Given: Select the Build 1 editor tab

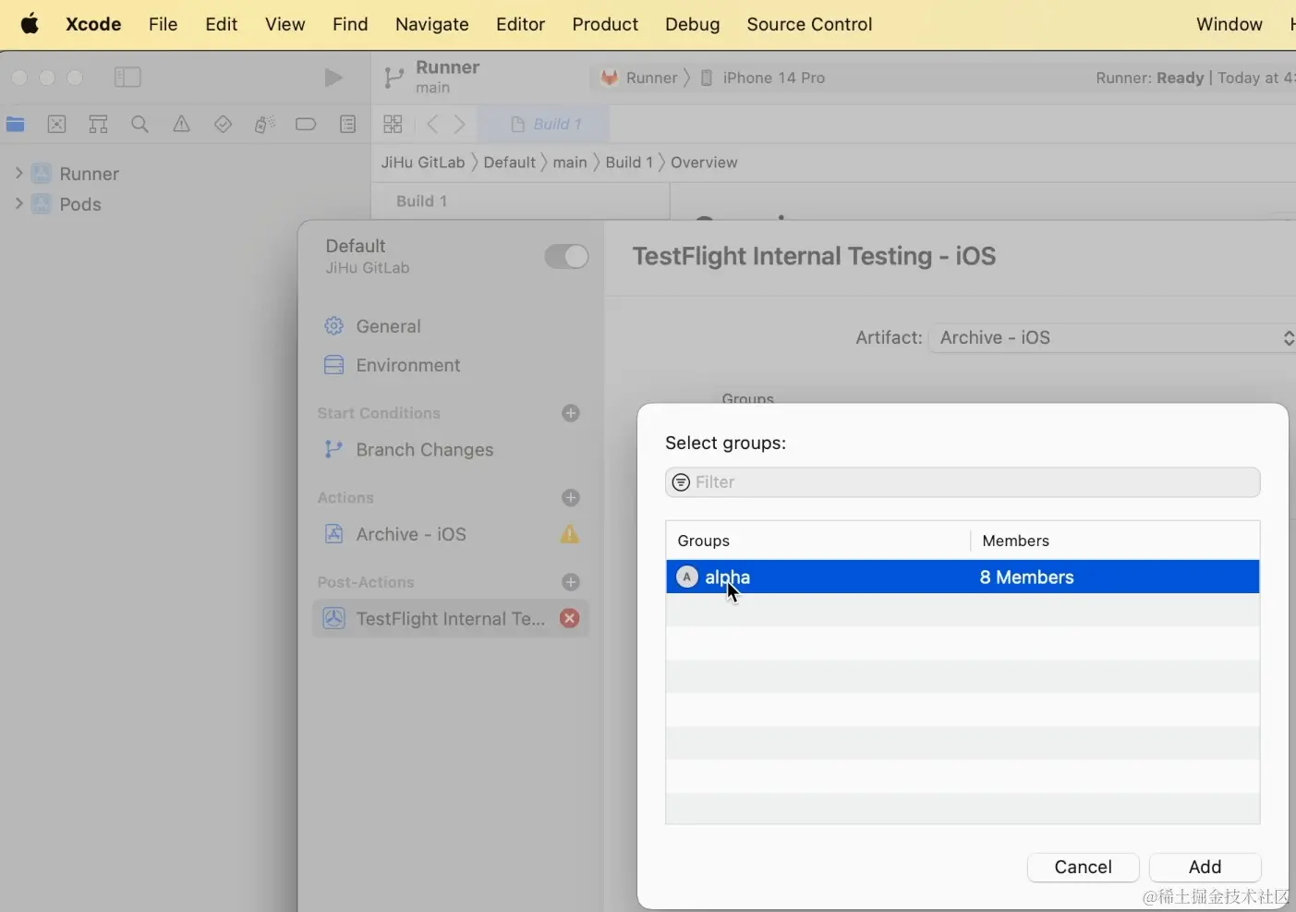Looking at the screenshot, I should pyautogui.click(x=545, y=124).
